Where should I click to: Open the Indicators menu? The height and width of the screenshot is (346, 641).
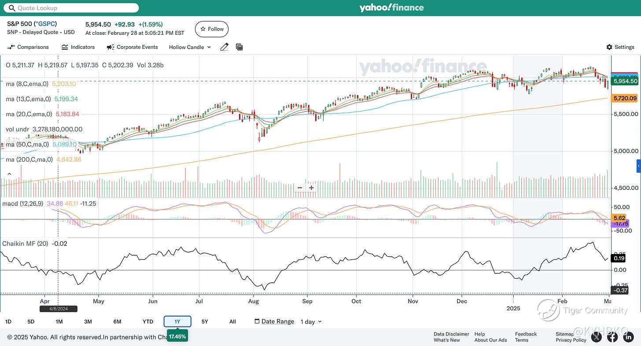(x=78, y=47)
